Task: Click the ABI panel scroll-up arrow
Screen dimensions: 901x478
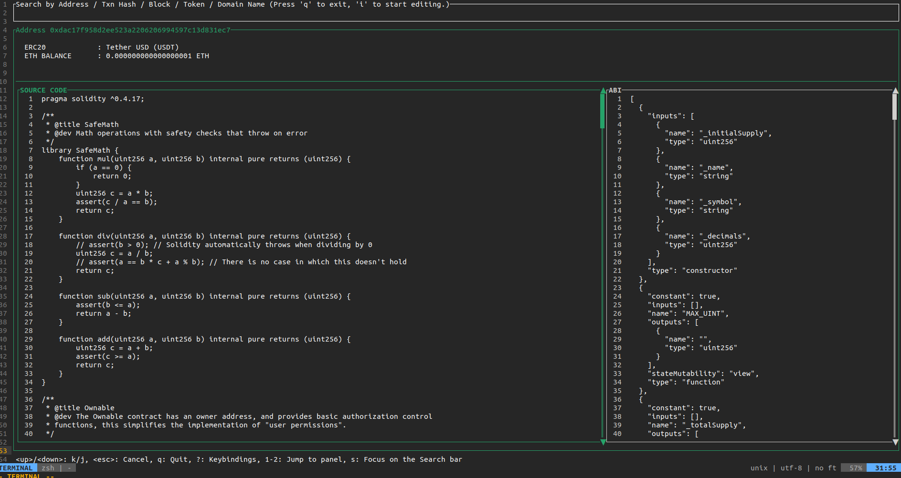Action: click(x=895, y=90)
